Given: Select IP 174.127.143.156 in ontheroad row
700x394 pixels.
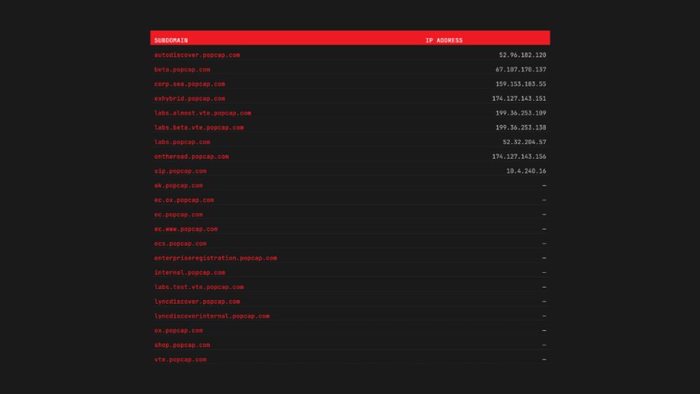Looking at the screenshot, I should [x=519, y=157].
